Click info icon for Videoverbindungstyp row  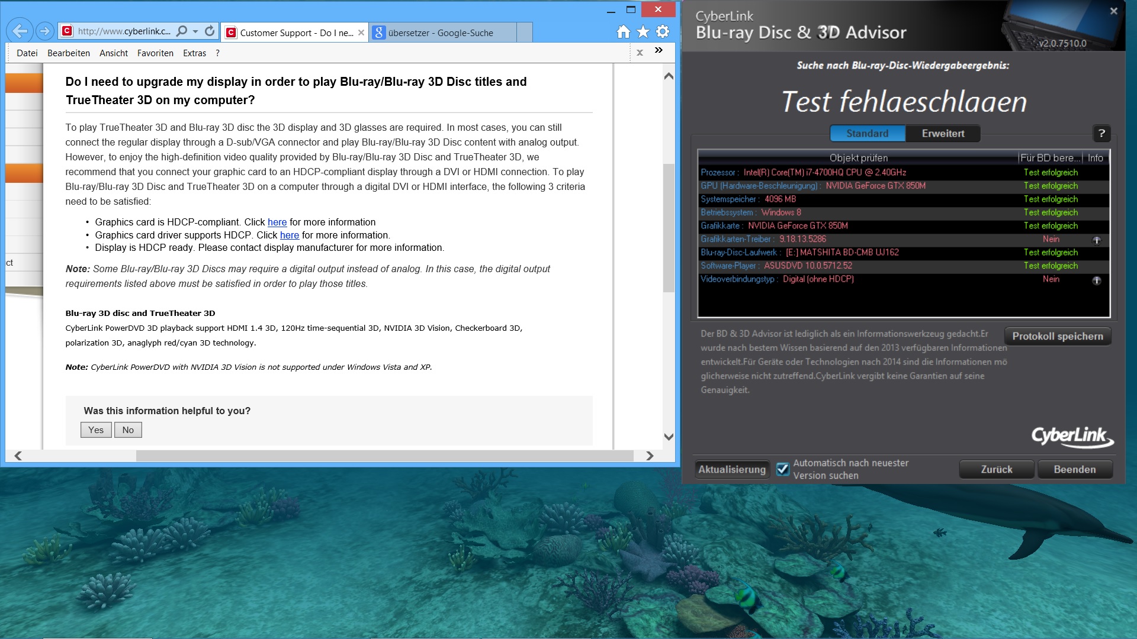tap(1096, 280)
